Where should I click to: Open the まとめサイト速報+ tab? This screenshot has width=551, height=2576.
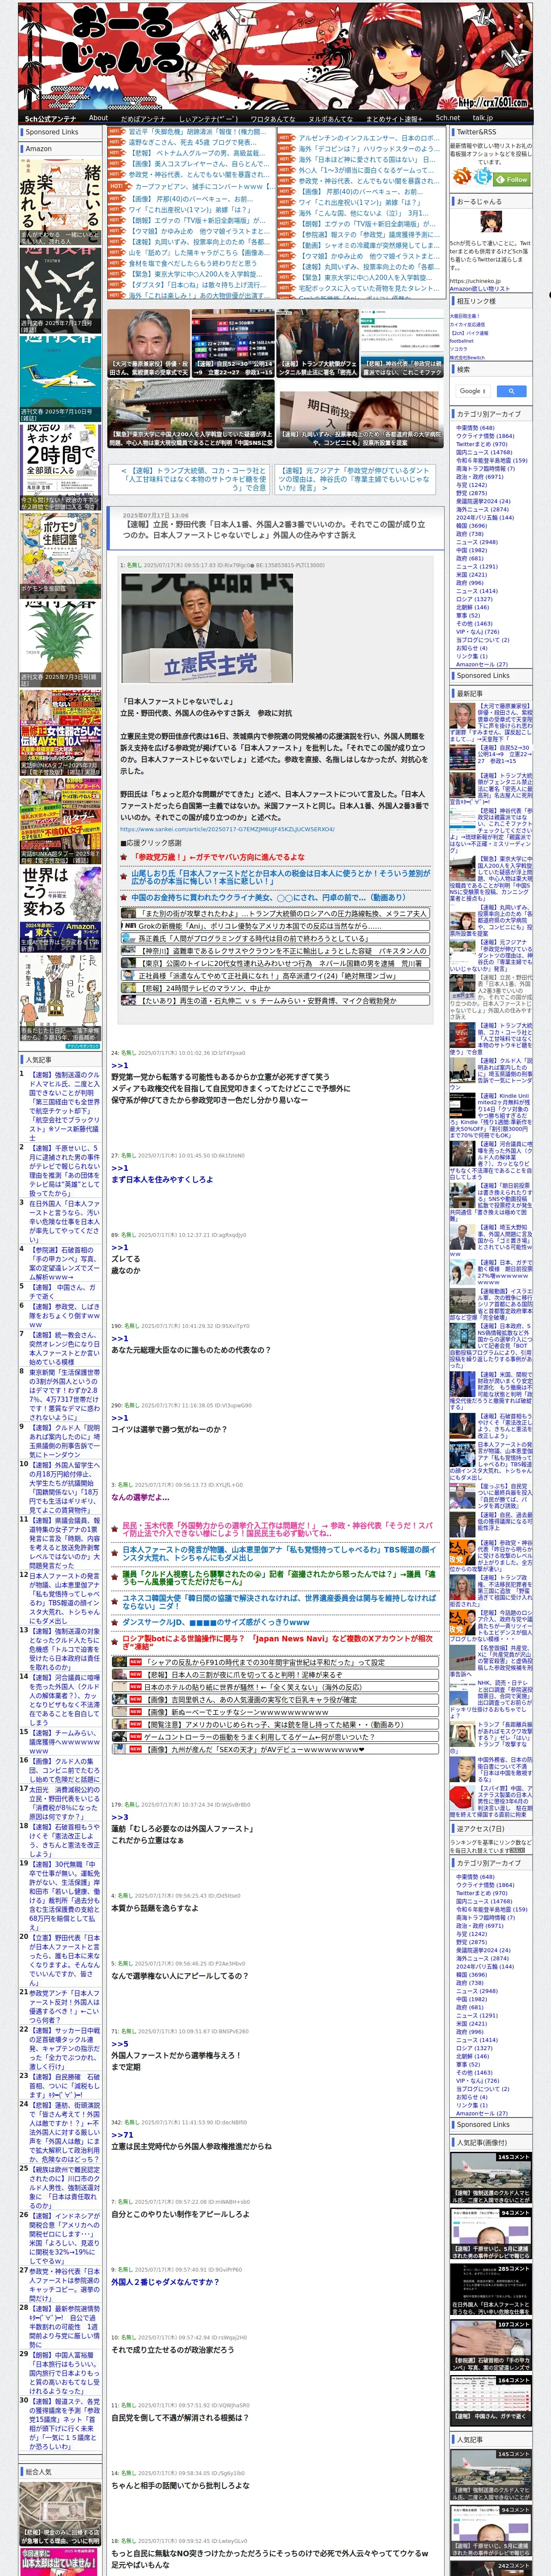click(x=395, y=118)
